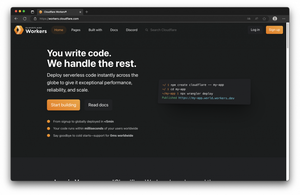300x195 pixels.
Task: Click the site lock icon in address bar
Action: tap(35, 19)
